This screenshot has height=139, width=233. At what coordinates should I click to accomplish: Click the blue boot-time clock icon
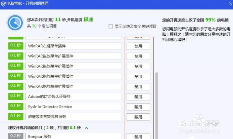(15, 23)
